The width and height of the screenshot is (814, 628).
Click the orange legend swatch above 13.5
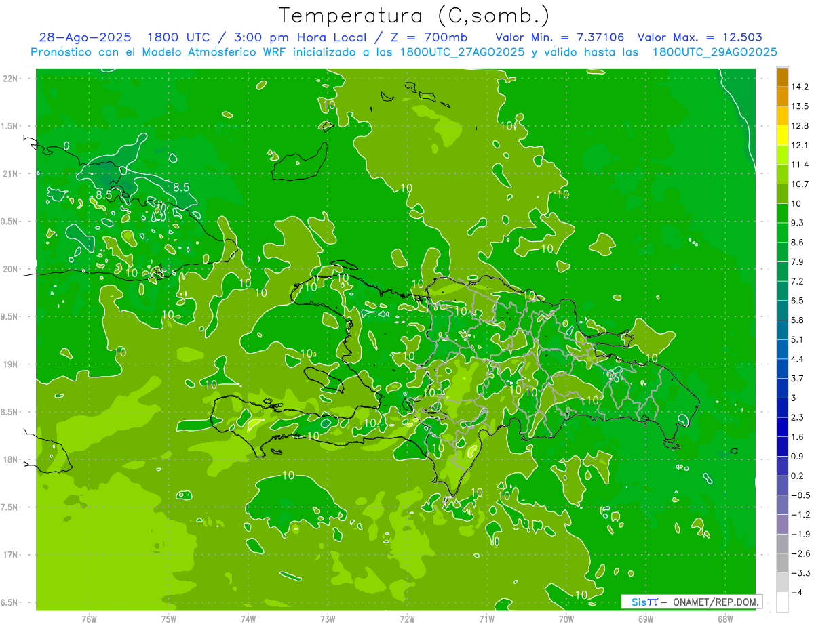[782, 97]
